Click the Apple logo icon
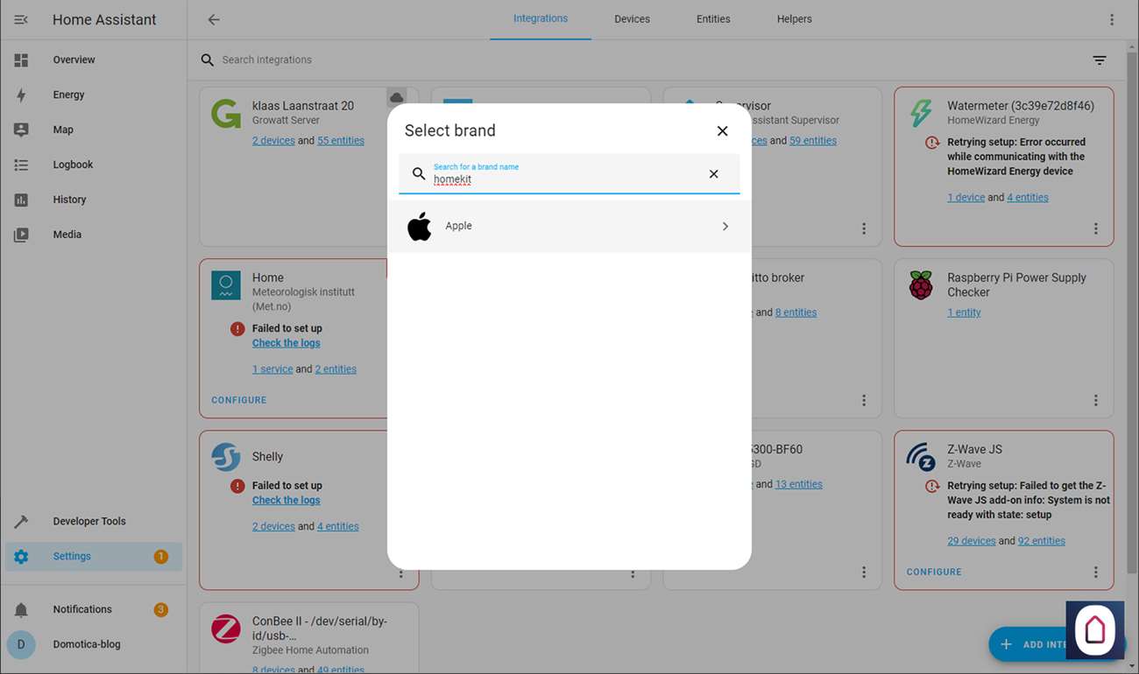The width and height of the screenshot is (1139, 674). click(x=420, y=226)
